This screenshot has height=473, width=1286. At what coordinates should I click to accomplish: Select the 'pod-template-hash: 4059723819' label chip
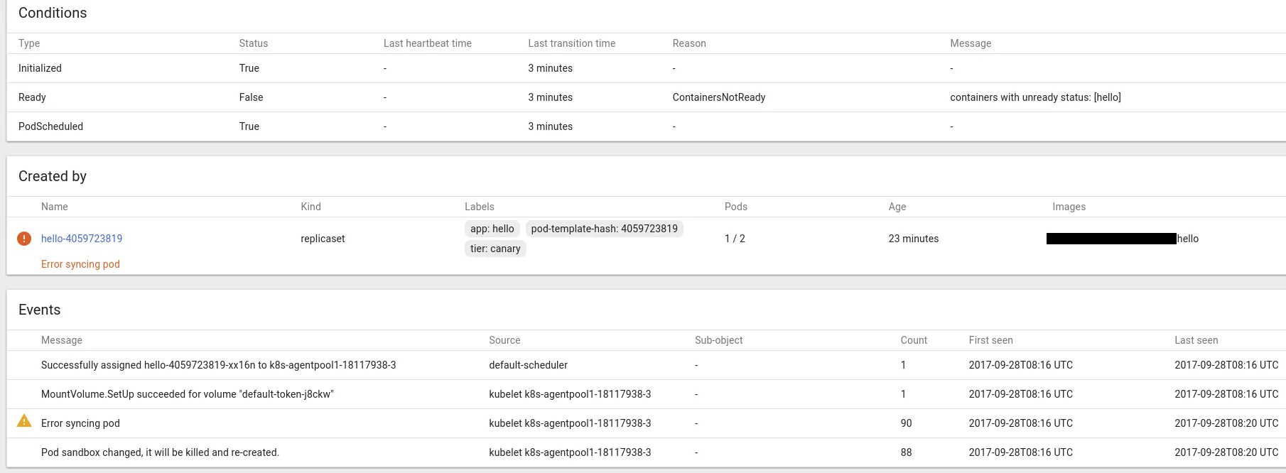pos(604,229)
